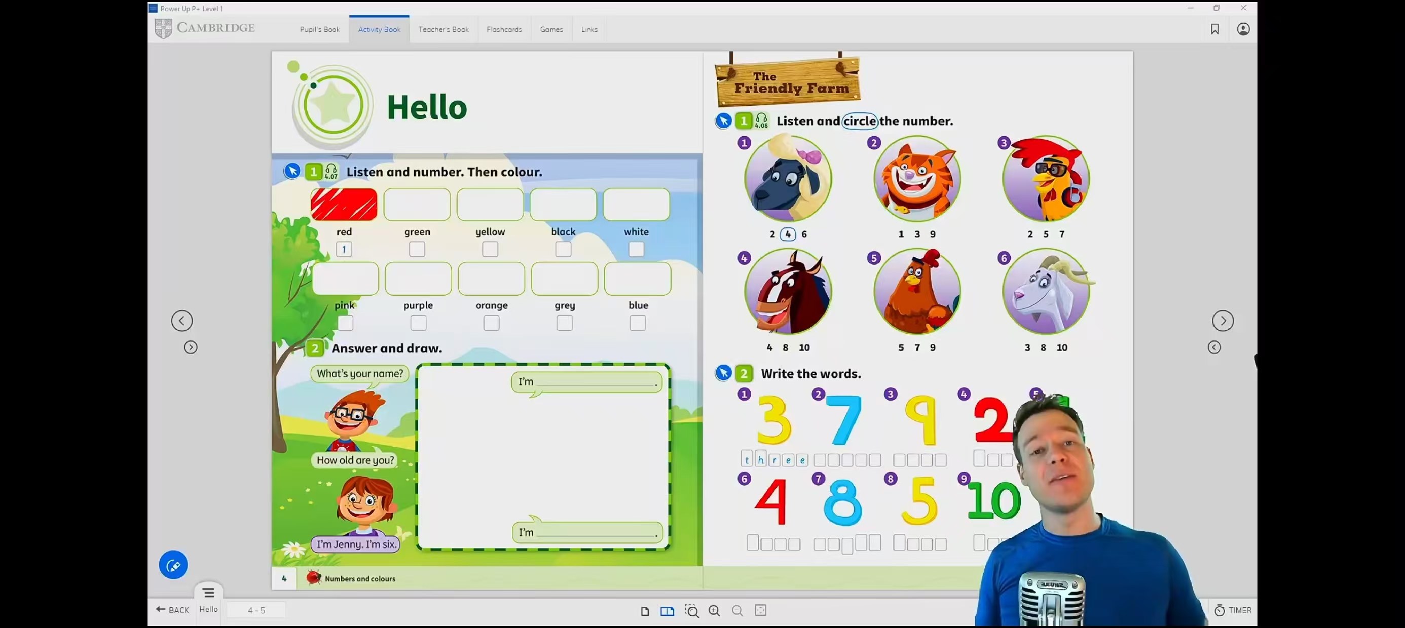The height and width of the screenshot is (628, 1405).
Task: Go to next page with large right arrow
Action: click(x=1223, y=321)
